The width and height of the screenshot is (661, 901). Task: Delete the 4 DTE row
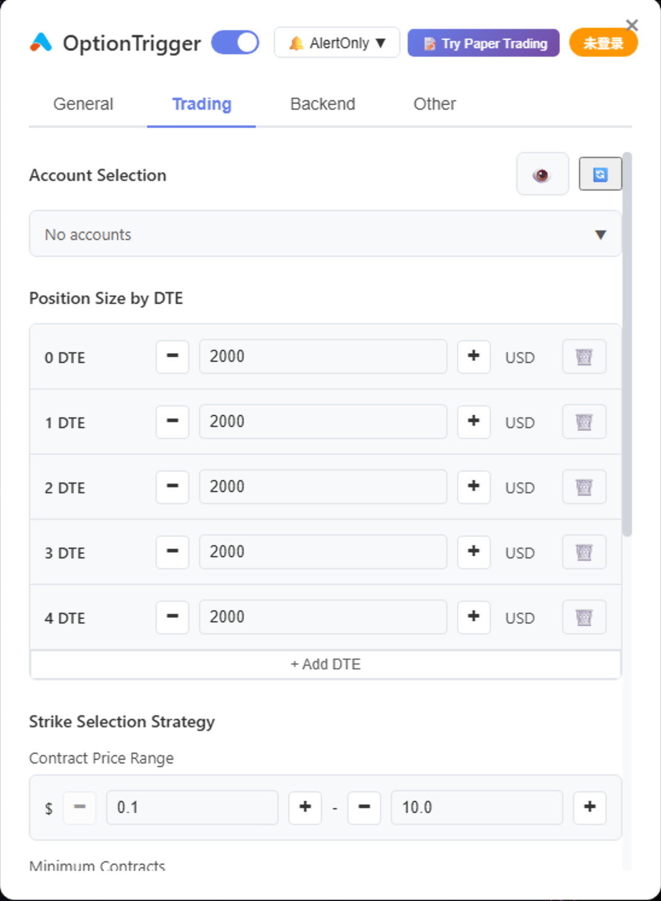tap(584, 617)
